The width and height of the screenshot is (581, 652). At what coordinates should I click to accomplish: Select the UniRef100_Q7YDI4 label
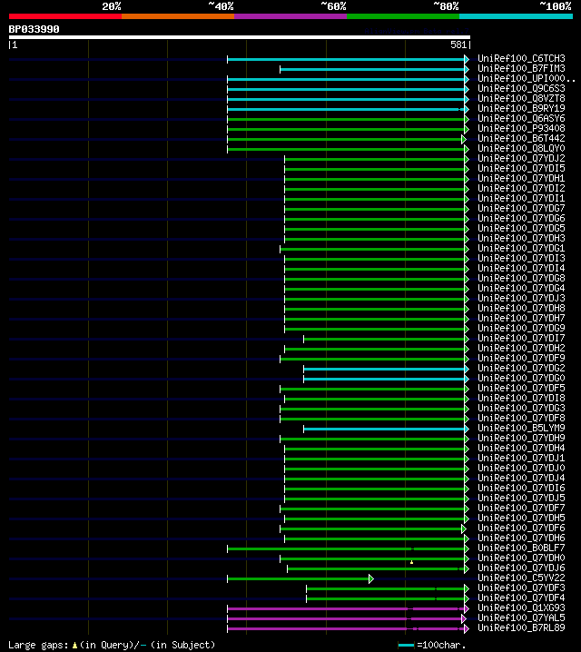(521, 268)
